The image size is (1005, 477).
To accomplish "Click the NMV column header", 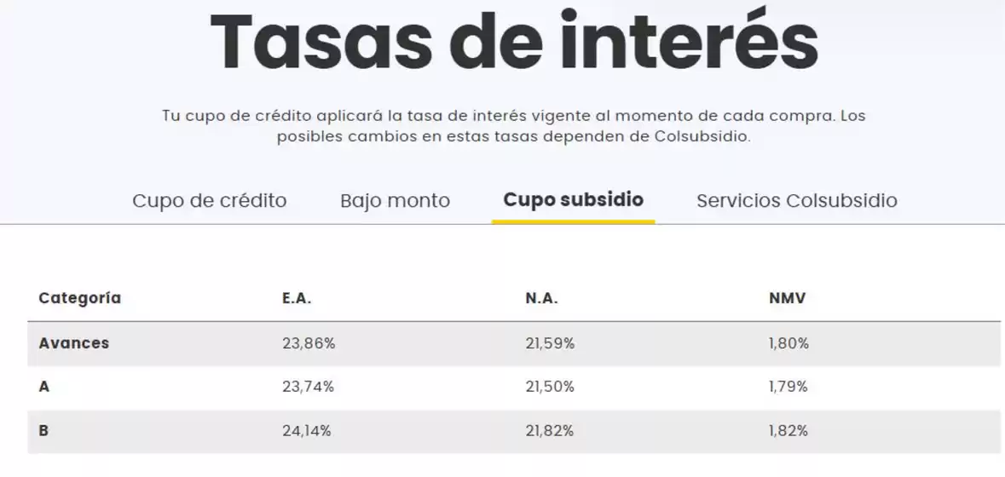I will click(x=787, y=298).
